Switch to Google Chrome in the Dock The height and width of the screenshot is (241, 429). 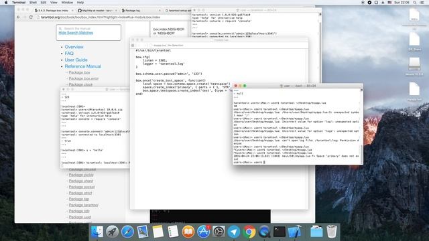tap(249, 232)
